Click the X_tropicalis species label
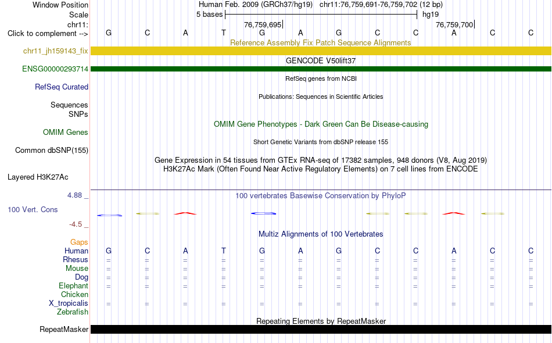Screen dimensions: 552x343 (69, 303)
